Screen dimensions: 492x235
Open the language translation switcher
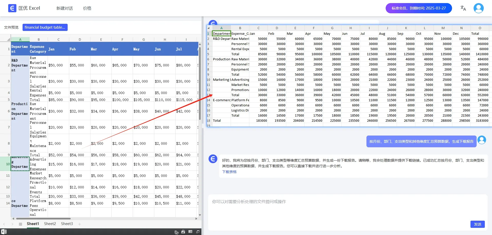463,8
